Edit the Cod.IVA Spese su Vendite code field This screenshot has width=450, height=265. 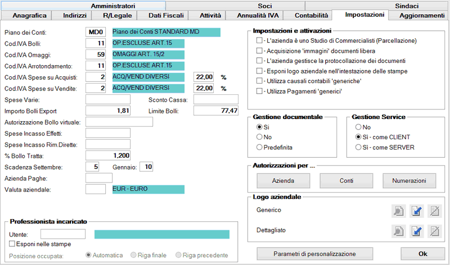click(96, 88)
